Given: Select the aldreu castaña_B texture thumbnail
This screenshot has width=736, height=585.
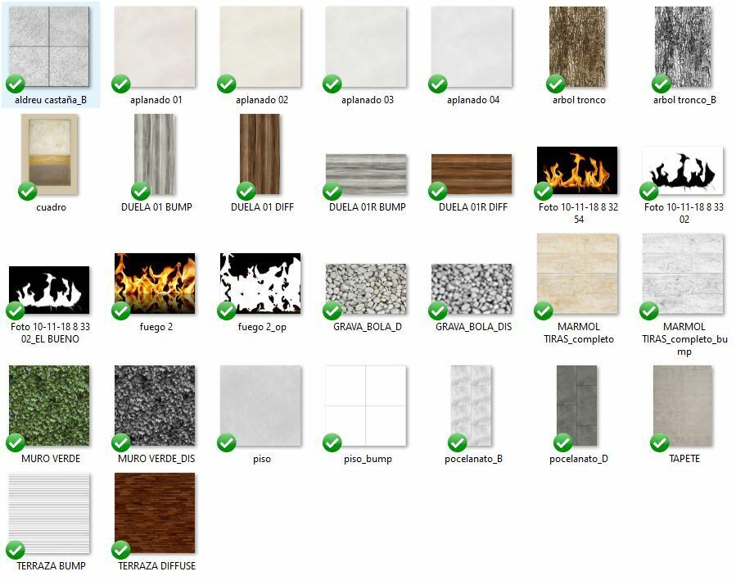Looking at the screenshot, I should (49, 47).
